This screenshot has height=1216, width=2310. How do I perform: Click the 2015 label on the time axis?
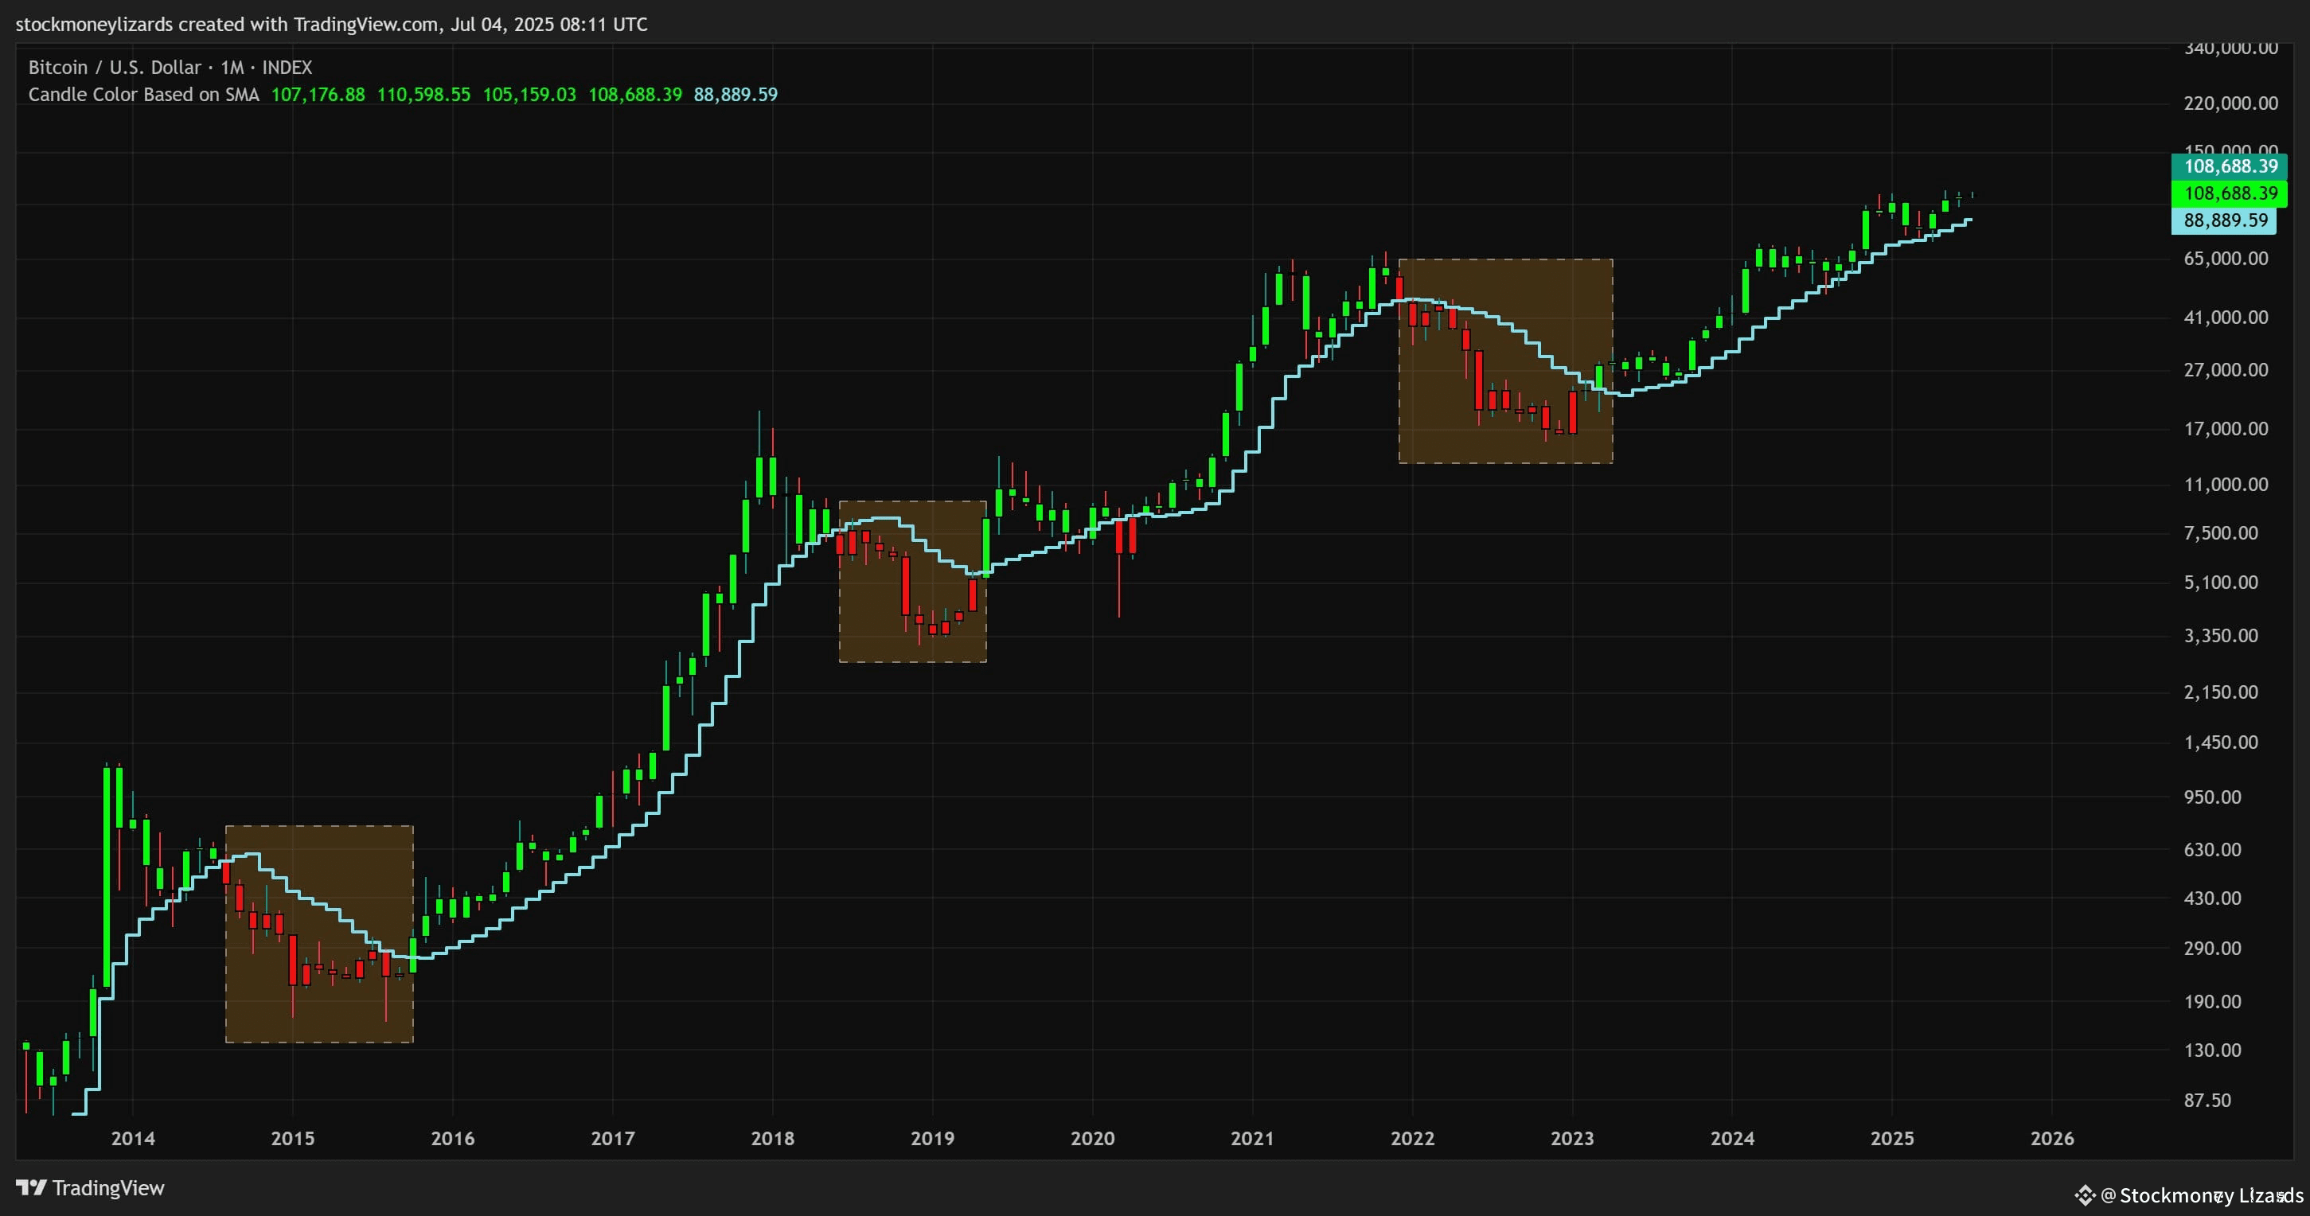pyautogui.click(x=292, y=1139)
